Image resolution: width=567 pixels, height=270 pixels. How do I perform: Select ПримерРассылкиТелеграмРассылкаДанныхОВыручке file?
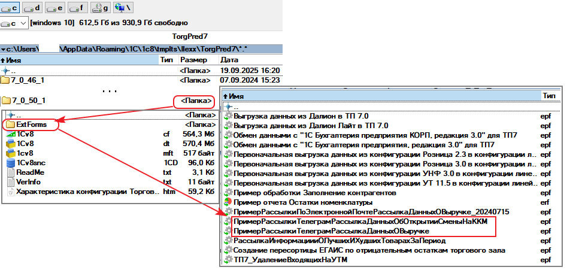click(331, 231)
